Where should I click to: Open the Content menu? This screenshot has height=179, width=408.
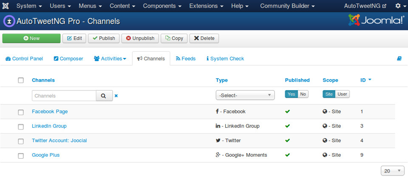tap(122, 6)
